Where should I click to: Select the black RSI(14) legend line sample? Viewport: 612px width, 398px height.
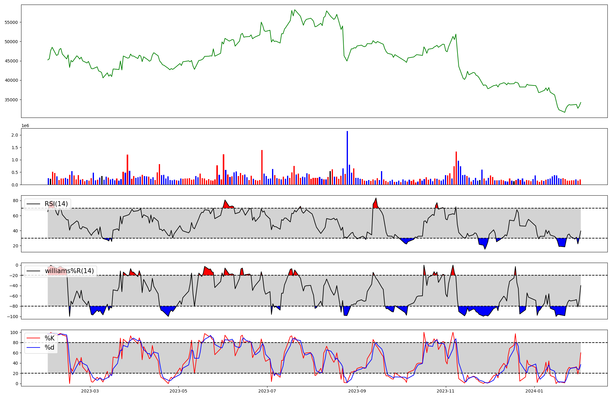(34, 204)
